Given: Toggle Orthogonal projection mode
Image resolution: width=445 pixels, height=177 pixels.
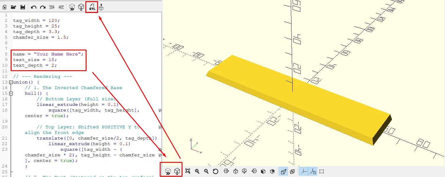Looking at the screenshot, I should [292, 171].
